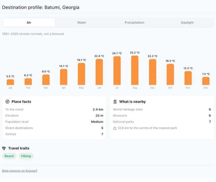Click the National parks value 7
Screen dimensions: 216x182
210,122
